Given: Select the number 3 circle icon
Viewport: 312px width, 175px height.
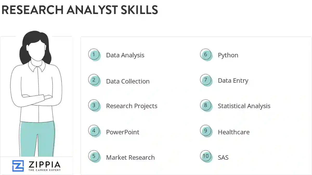Looking at the screenshot, I should coord(94,106).
